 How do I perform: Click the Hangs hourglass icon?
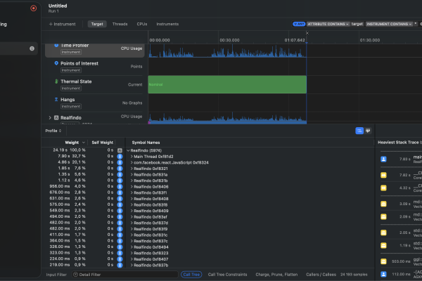[56, 100]
